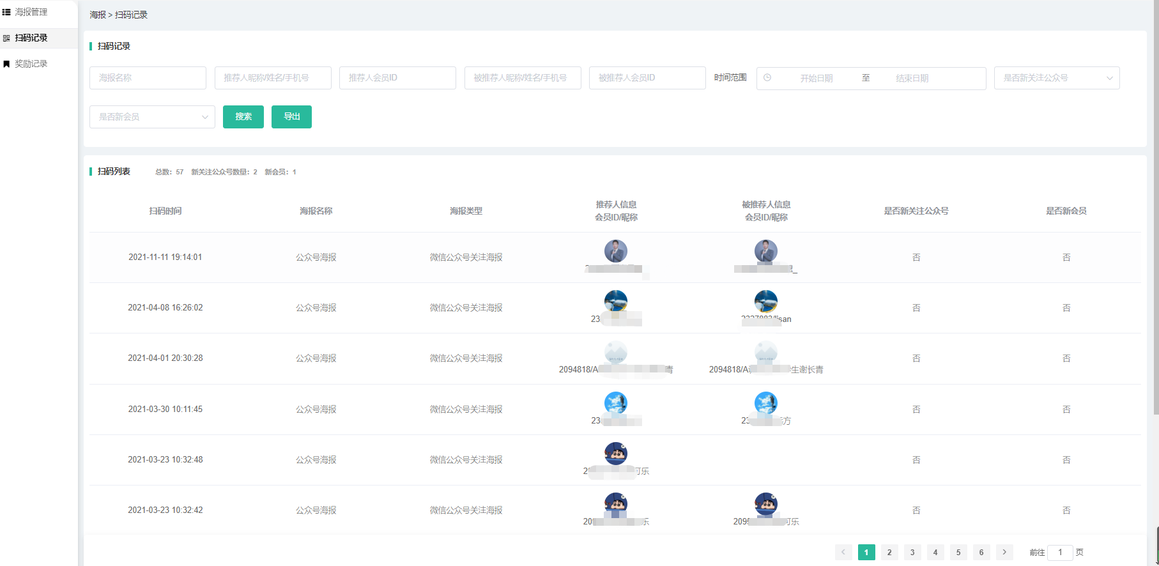Open the 扫码记录 sidebar menu item

pyautogui.click(x=31, y=38)
